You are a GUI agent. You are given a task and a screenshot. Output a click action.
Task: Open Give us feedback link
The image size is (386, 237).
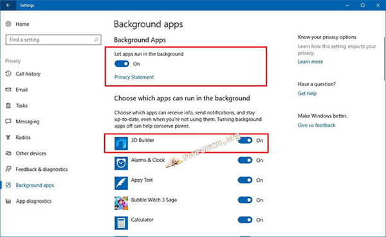pos(317,125)
